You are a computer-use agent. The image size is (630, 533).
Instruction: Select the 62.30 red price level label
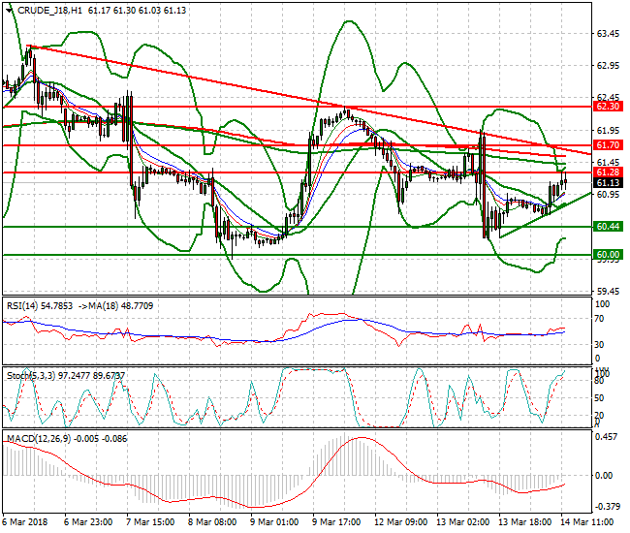pyautogui.click(x=608, y=107)
